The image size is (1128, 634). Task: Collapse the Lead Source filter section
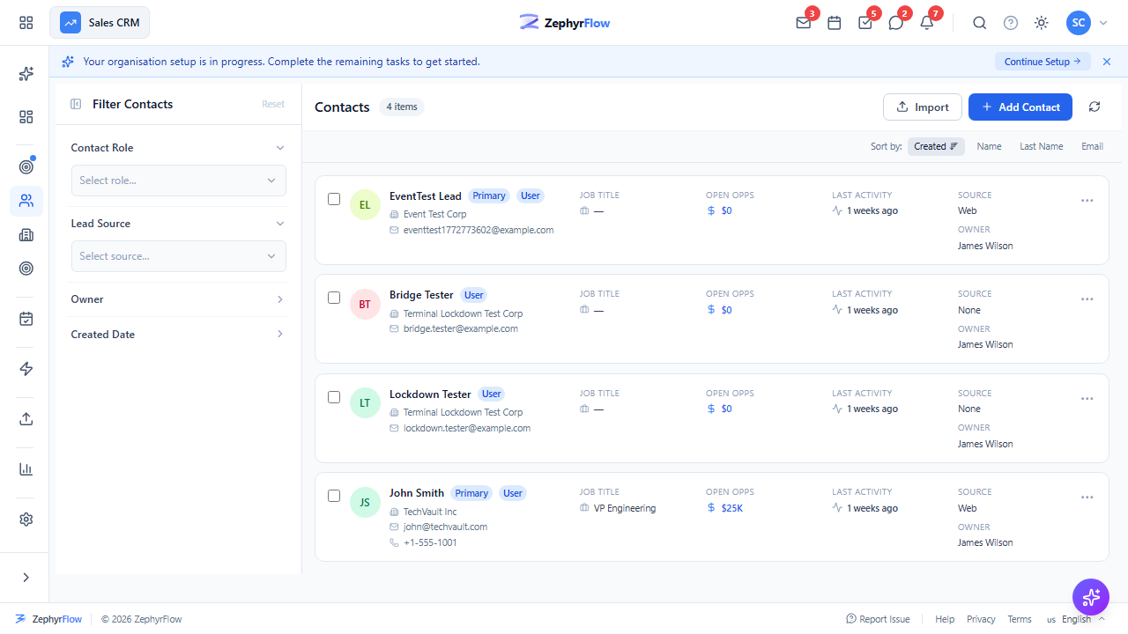[x=178, y=224]
